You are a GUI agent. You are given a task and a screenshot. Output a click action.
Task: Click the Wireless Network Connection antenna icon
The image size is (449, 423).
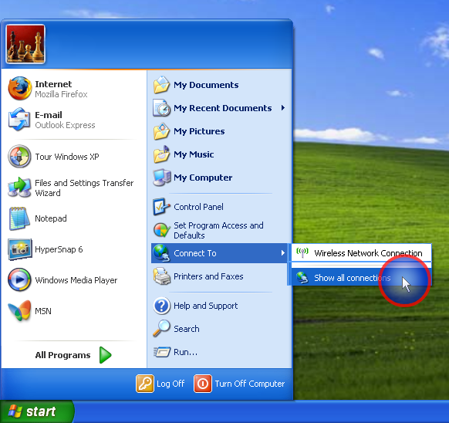click(x=302, y=252)
